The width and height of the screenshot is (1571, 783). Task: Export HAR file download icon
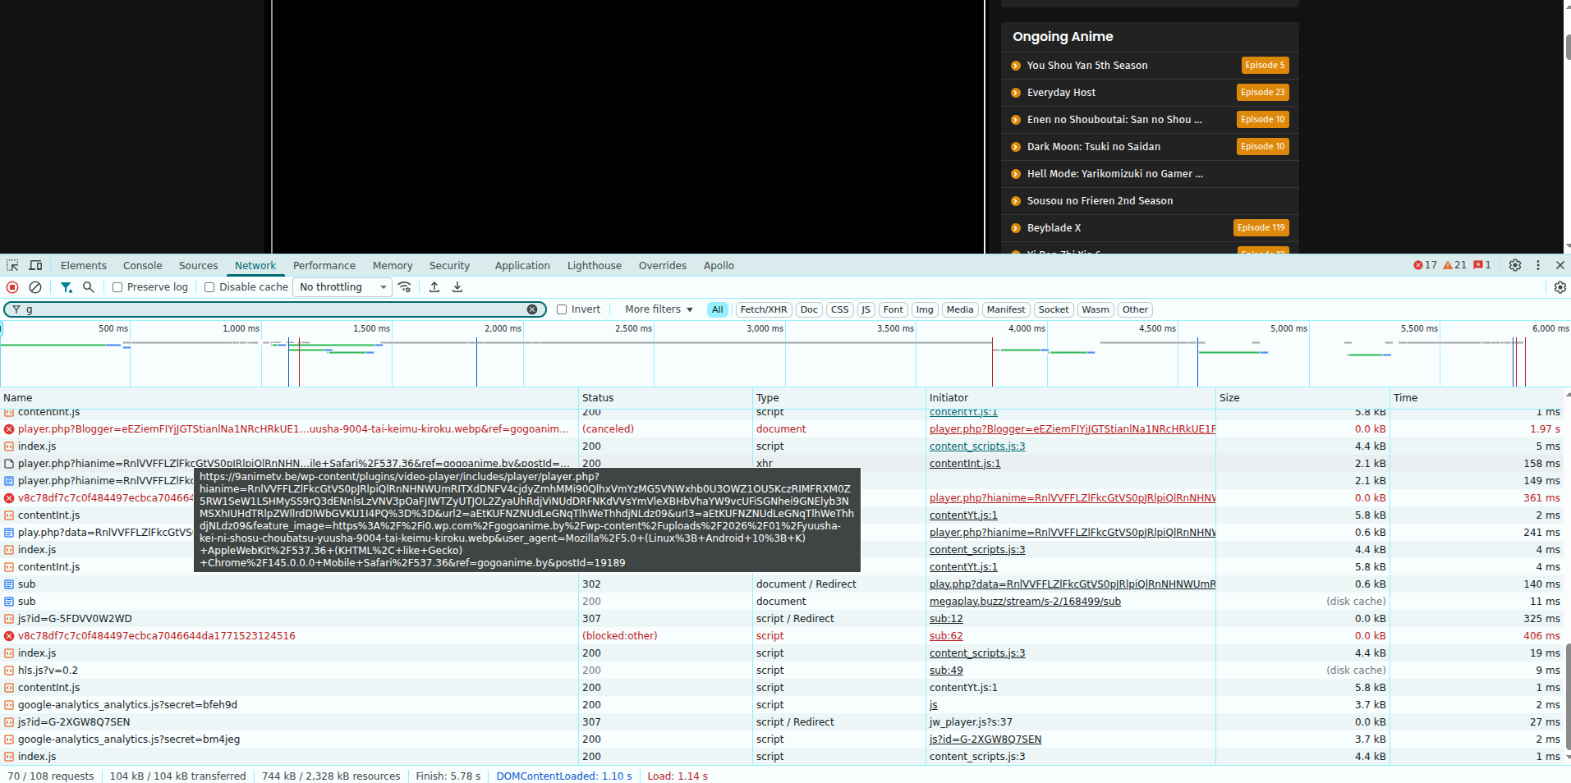pos(457,287)
